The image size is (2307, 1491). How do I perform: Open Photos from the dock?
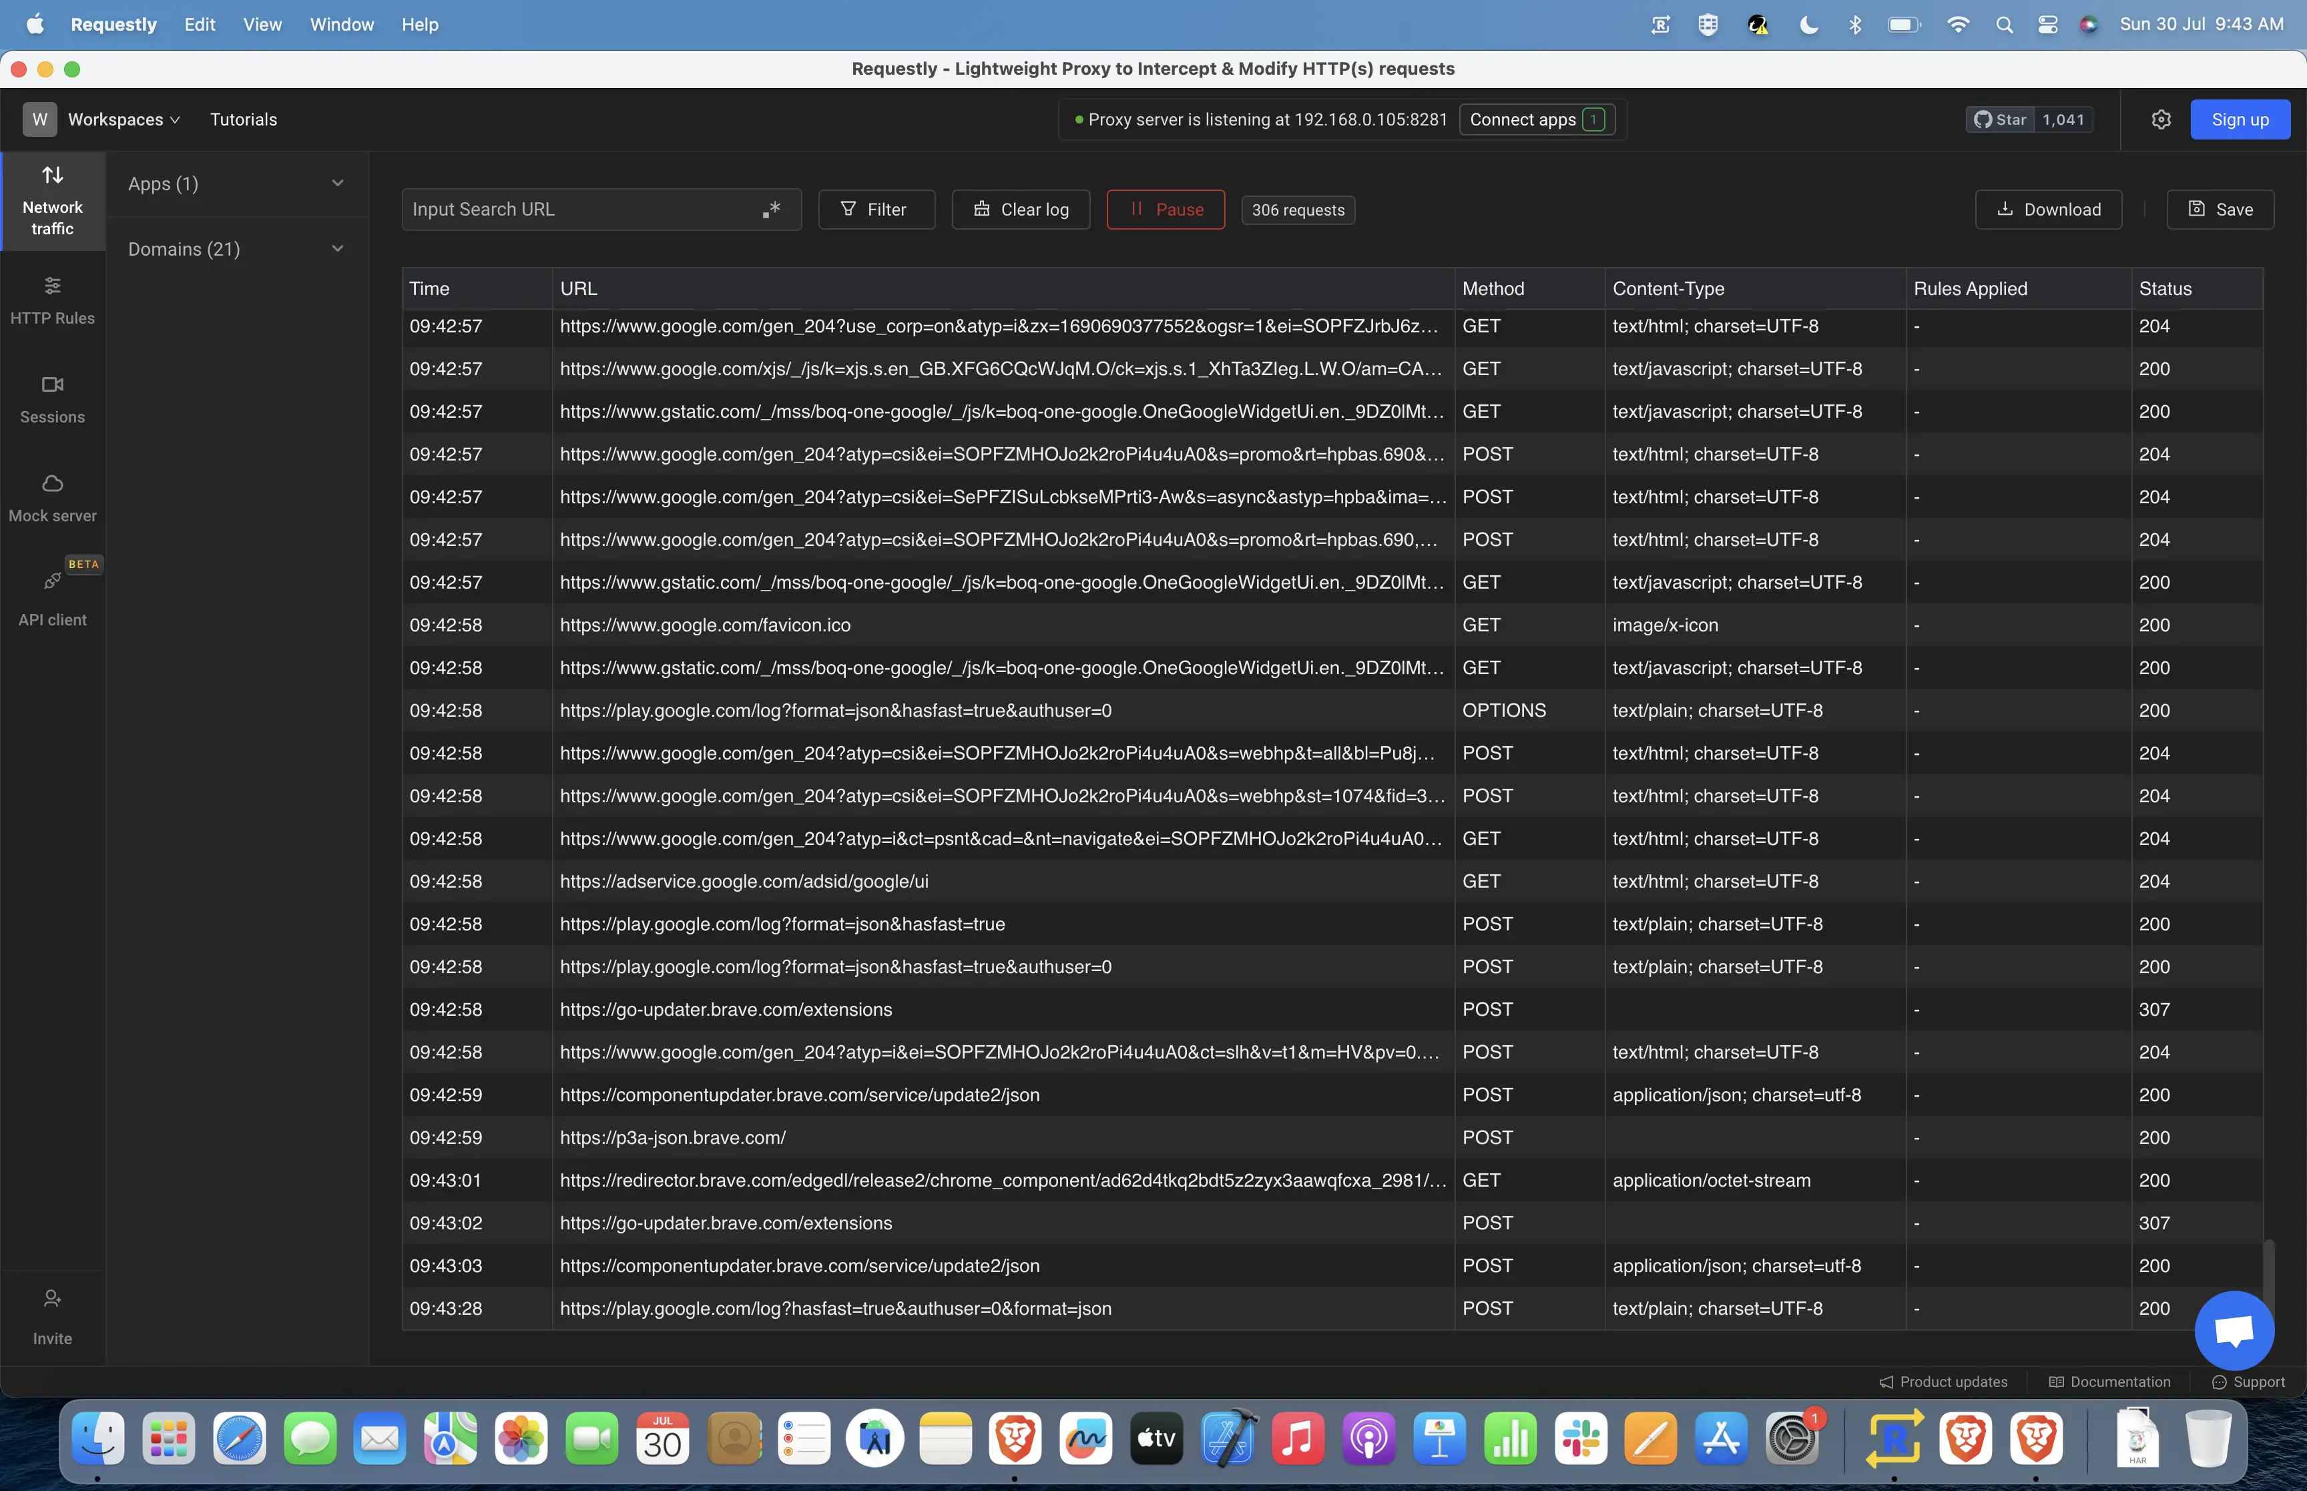click(522, 1439)
